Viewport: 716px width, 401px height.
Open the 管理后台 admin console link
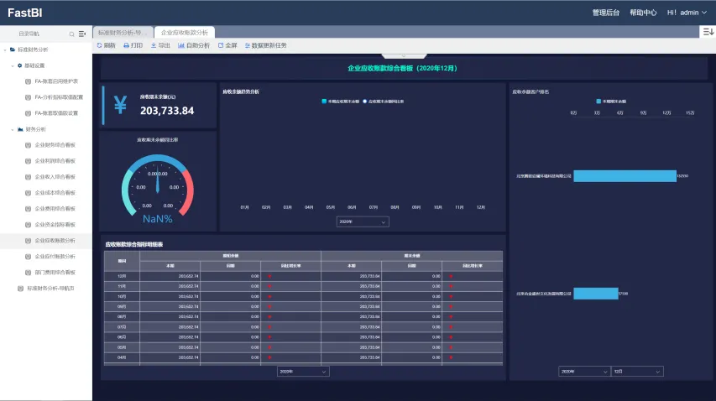click(x=605, y=13)
